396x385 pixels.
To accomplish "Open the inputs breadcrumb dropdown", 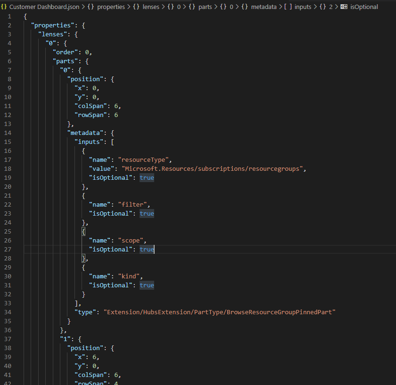I will (304, 7).
